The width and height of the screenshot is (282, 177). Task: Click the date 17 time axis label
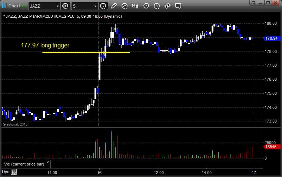pos(254,173)
